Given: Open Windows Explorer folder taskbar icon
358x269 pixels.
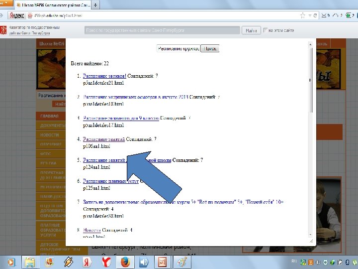Looking at the screenshot, I should (x=30, y=262).
